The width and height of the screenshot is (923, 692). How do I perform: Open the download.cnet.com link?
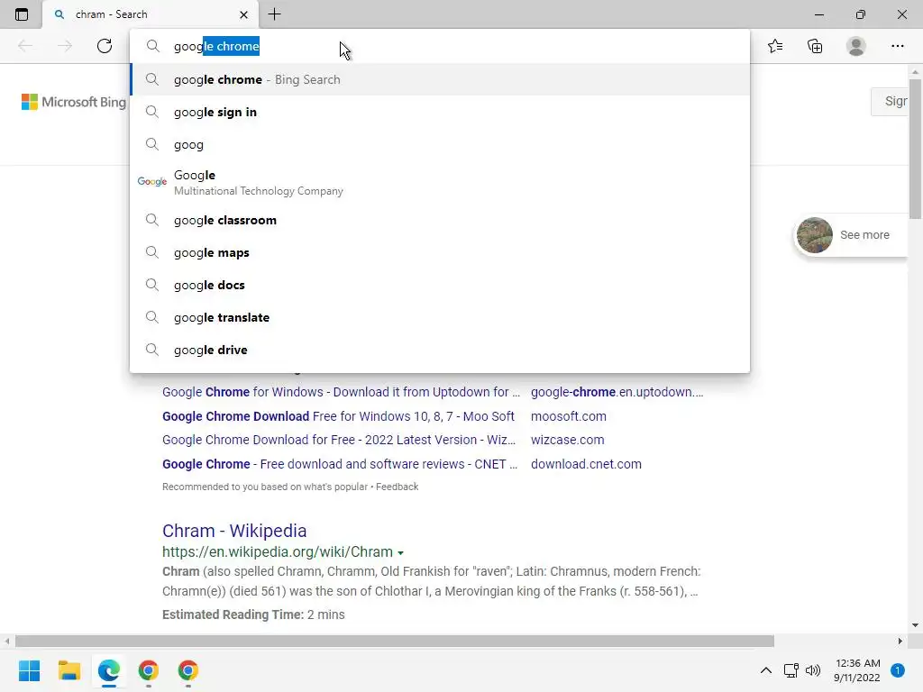[x=586, y=464]
